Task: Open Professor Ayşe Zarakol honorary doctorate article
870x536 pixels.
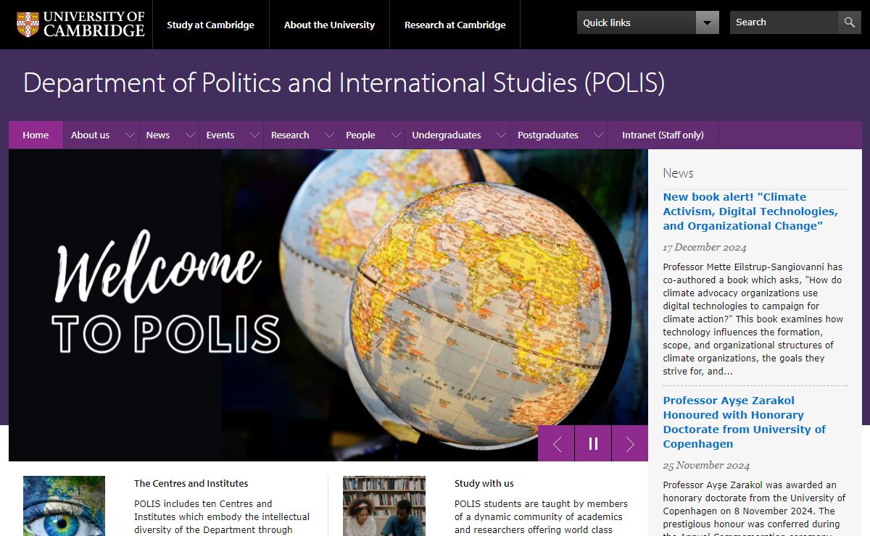Action: (744, 422)
